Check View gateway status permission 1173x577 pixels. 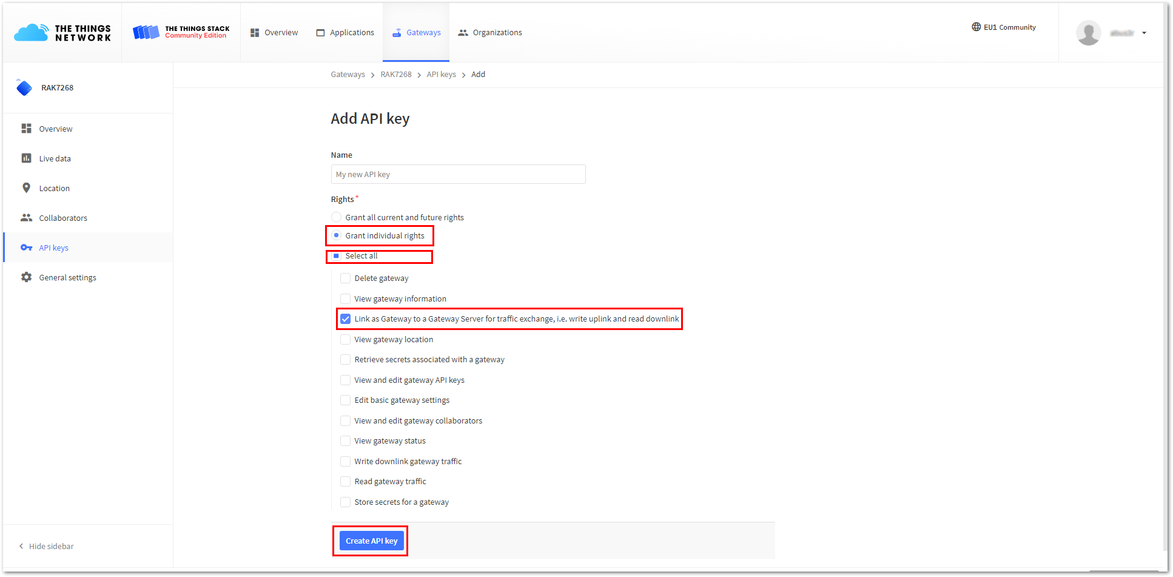(x=345, y=440)
